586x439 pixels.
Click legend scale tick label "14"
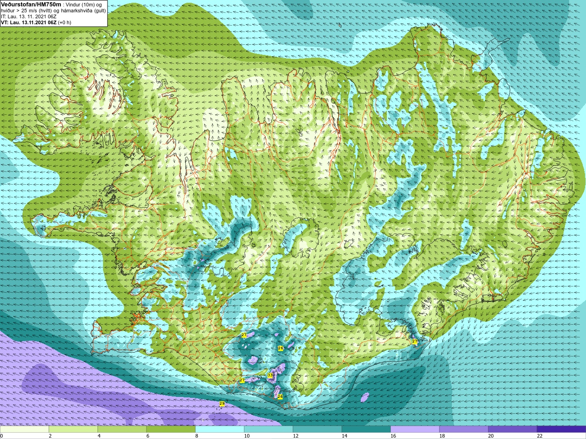click(x=345, y=436)
